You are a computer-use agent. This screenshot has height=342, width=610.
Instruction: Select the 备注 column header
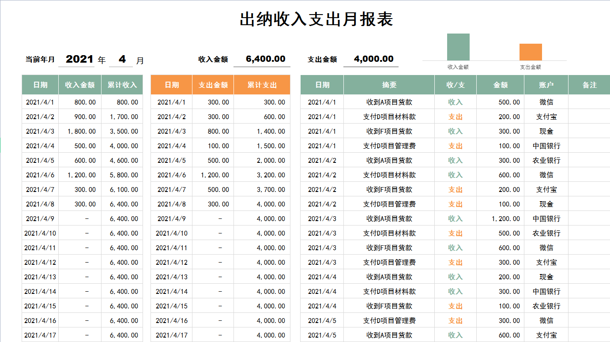(x=589, y=85)
